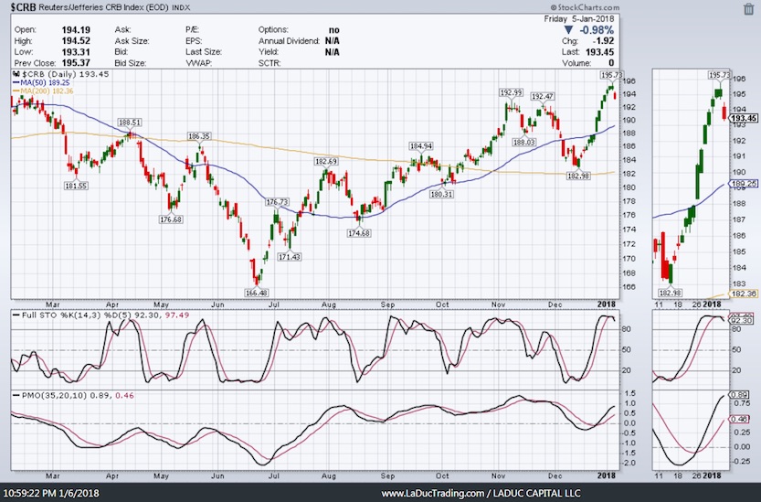Click the 0.89 PMO tag in zoom panel

(739, 395)
